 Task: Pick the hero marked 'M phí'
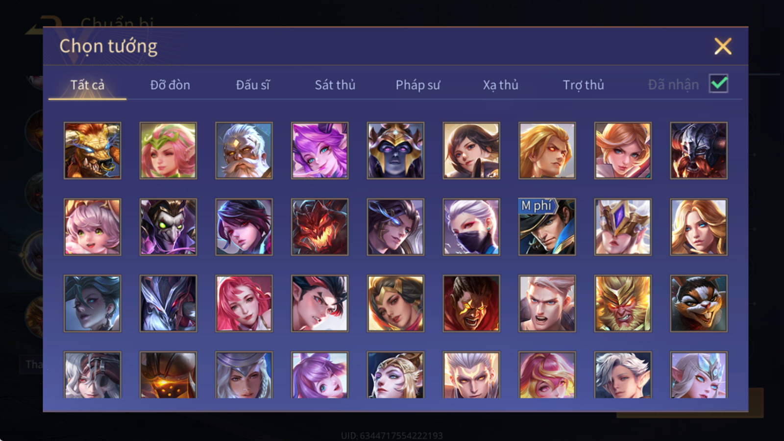click(547, 227)
